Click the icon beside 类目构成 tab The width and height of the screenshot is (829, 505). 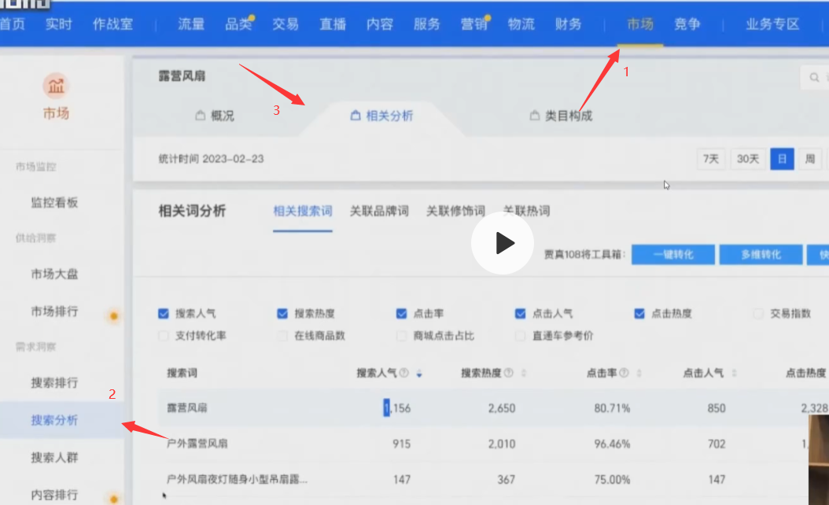coord(535,116)
